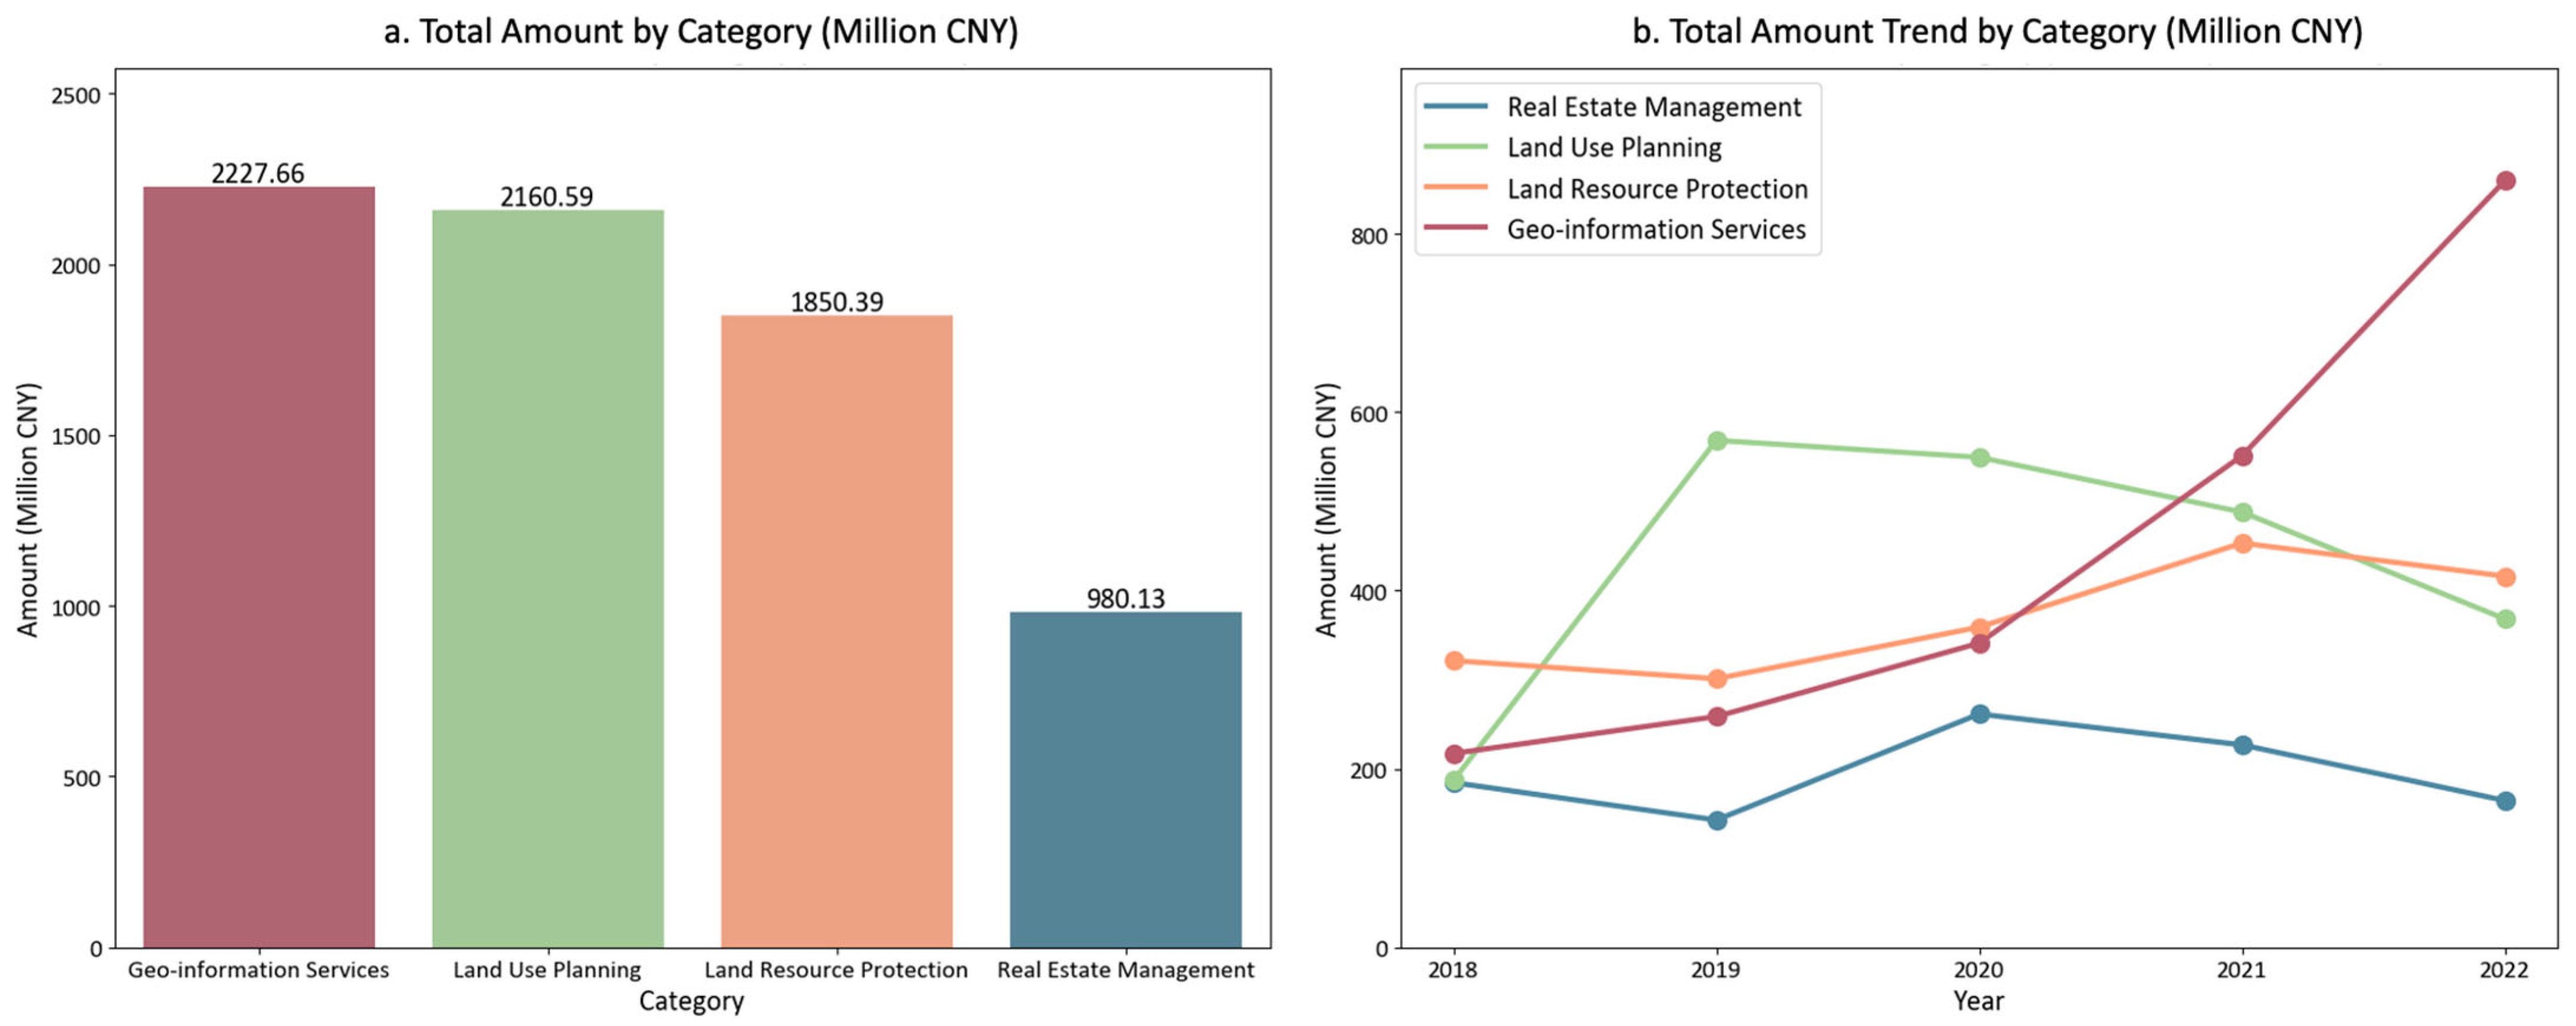The height and width of the screenshot is (1026, 2576).
Task: Click the 1000 tick on chart a y-axis
Action: click(75, 607)
